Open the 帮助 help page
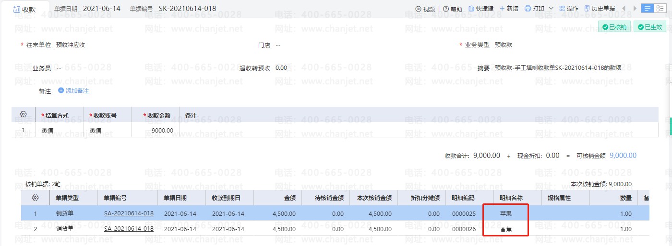The image size is (672, 246). coord(453,9)
